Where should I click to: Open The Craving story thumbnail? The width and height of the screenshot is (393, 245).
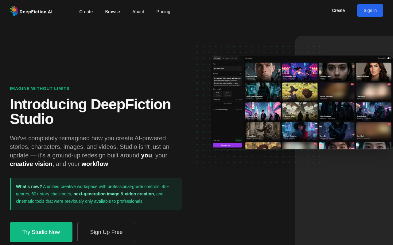tap(374, 92)
